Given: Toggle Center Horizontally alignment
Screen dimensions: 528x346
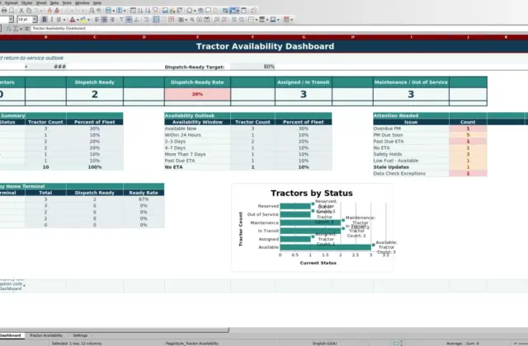Looking at the screenshot, I should tap(105, 20).
